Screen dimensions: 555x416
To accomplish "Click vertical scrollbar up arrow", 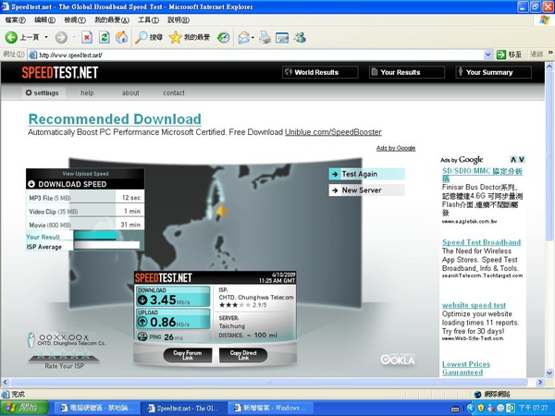I will 549,66.
